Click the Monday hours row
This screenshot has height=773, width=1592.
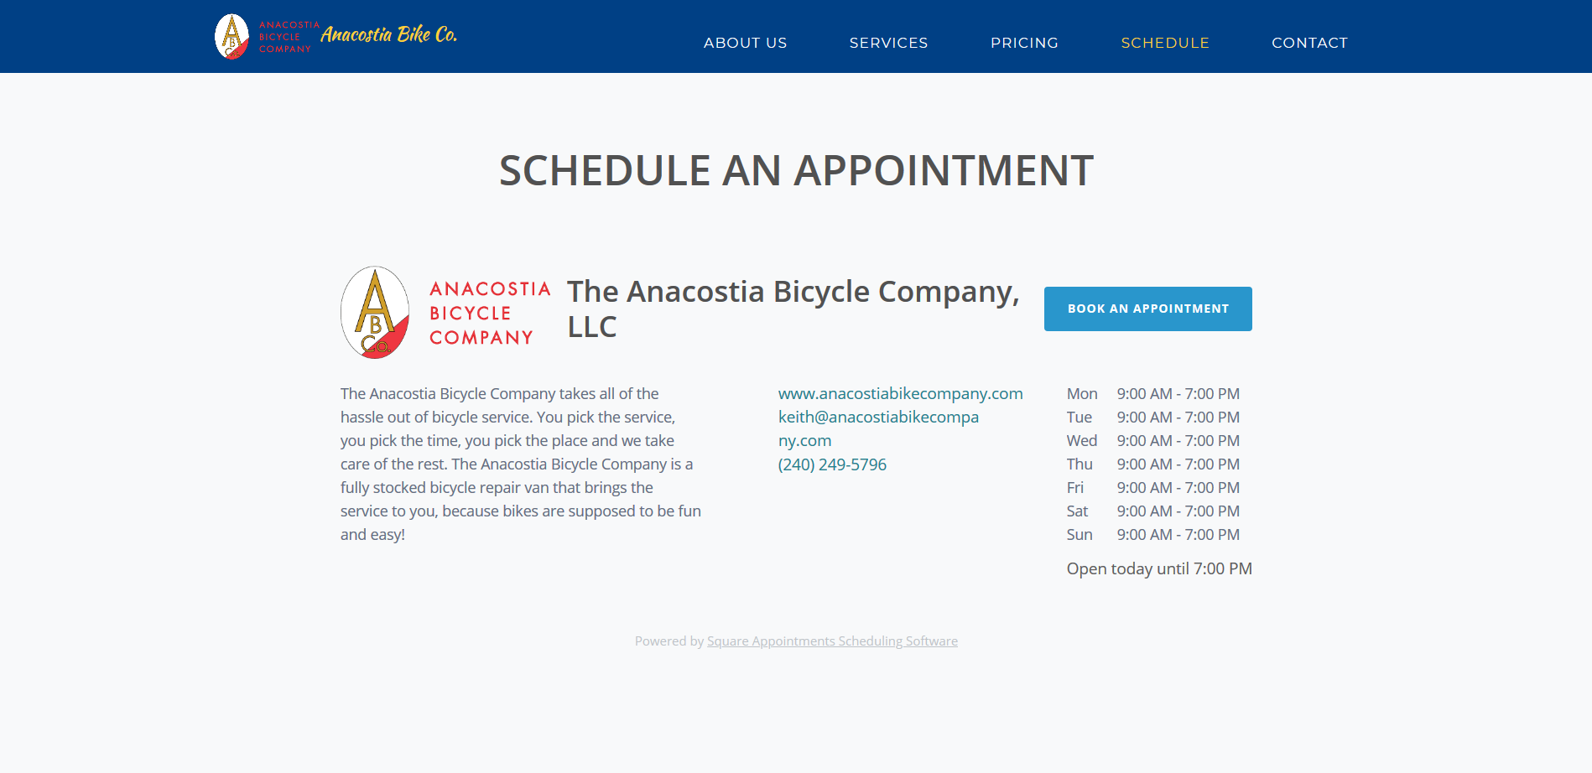pos(1152,394)
